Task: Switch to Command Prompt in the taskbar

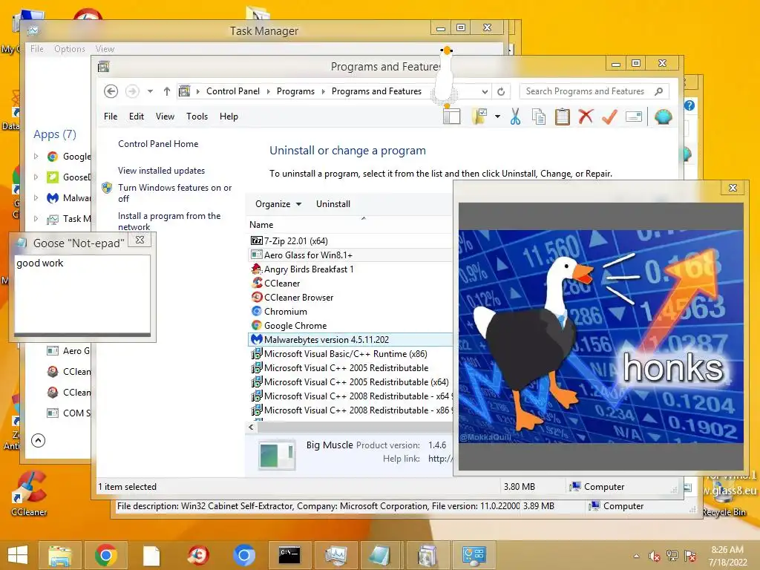Action: pyautogui.click(x=289, y=555)
